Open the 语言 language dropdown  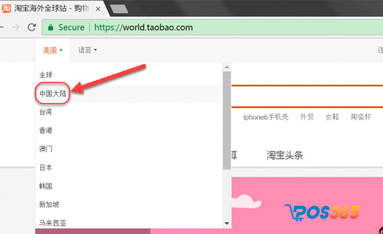[88, 50]
